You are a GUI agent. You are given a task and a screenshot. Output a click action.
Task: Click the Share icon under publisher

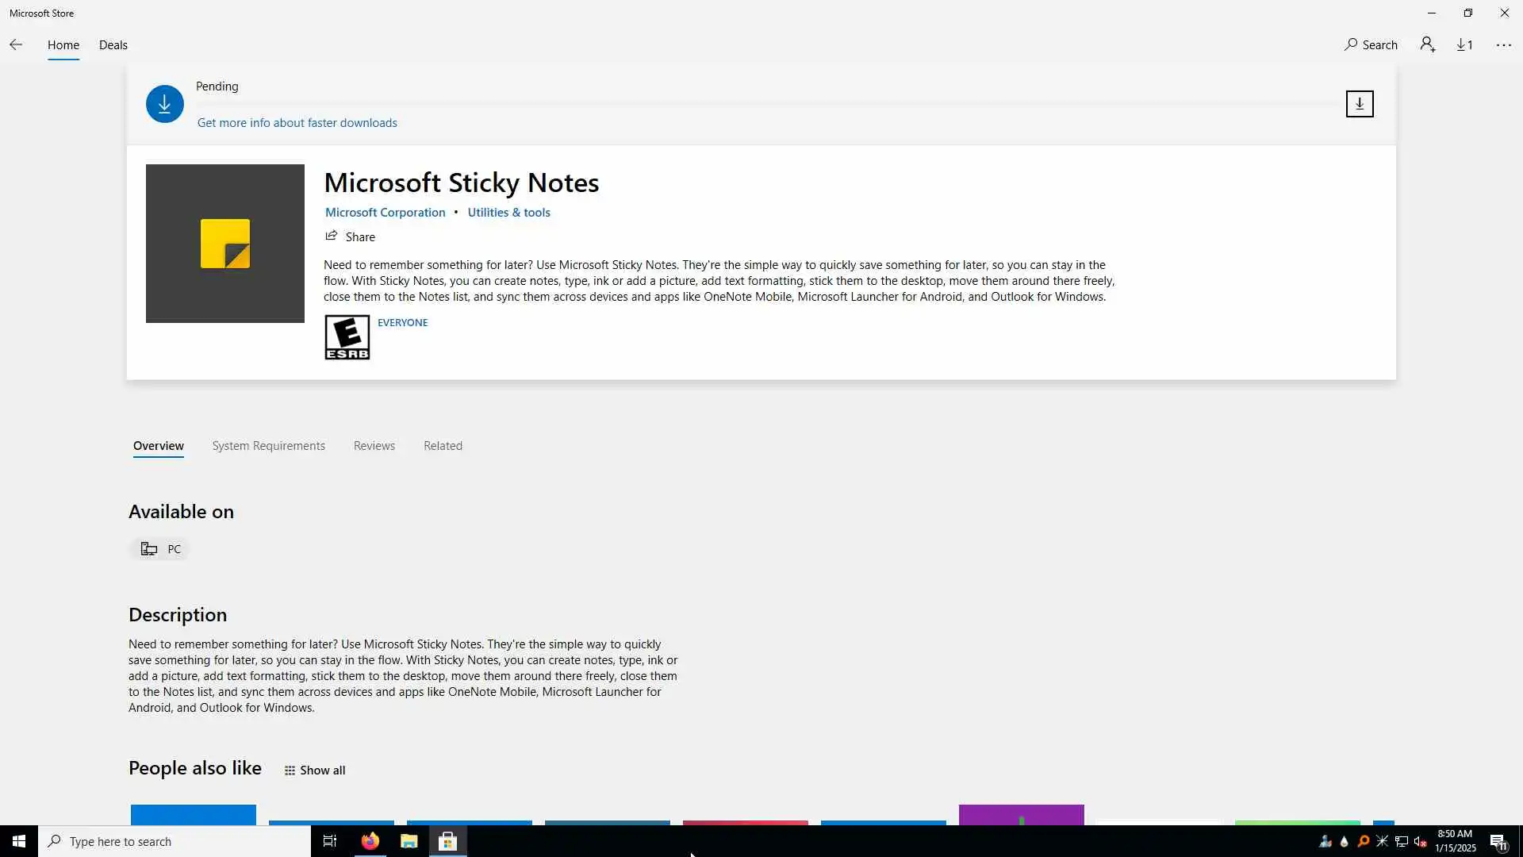(x=332, y=236)
